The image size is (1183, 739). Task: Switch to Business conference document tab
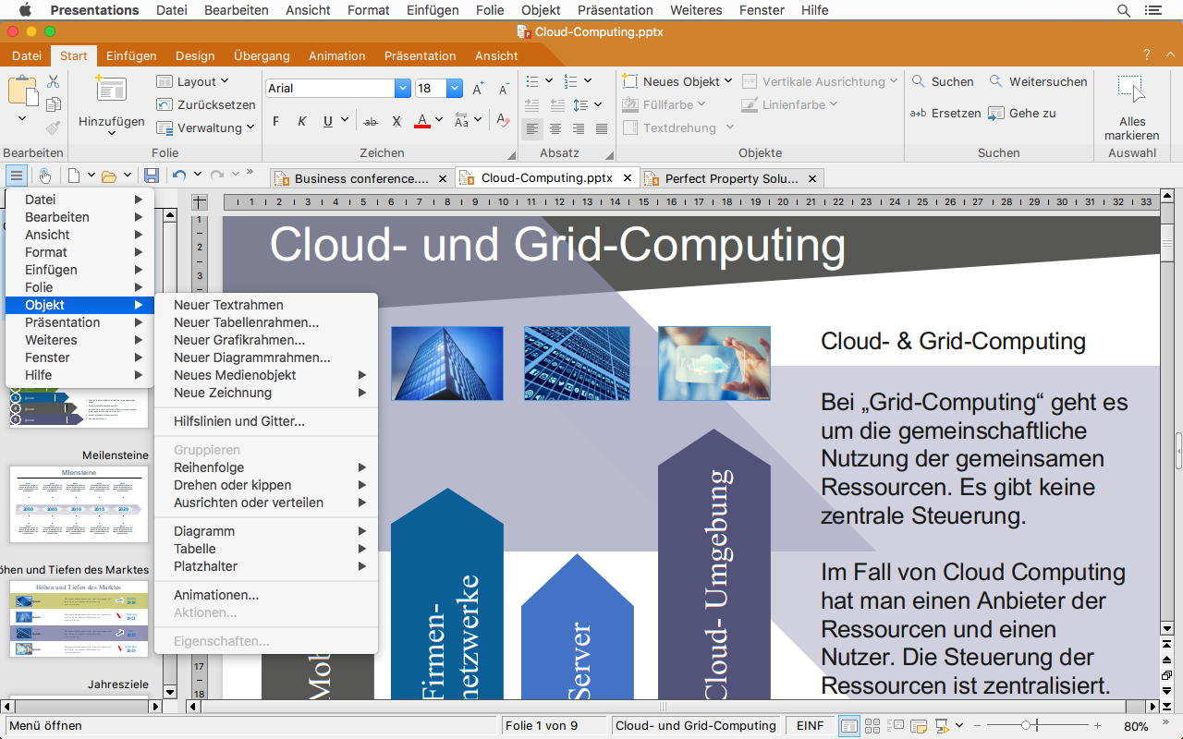pos(361,178)
